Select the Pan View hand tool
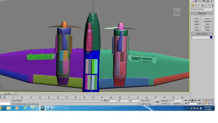Screen dimensions: 218x123 (206, 104)
